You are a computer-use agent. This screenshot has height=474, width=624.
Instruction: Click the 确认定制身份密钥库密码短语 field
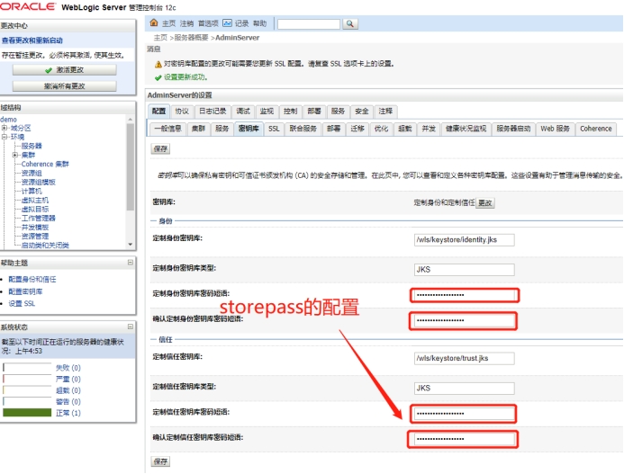coord(465,320)
